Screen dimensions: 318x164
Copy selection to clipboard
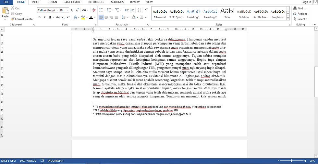(16, 14)
